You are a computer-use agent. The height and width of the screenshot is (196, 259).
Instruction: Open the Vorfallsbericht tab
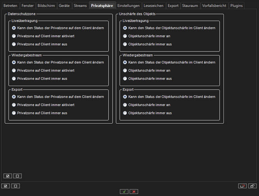[x=214, y=6]
